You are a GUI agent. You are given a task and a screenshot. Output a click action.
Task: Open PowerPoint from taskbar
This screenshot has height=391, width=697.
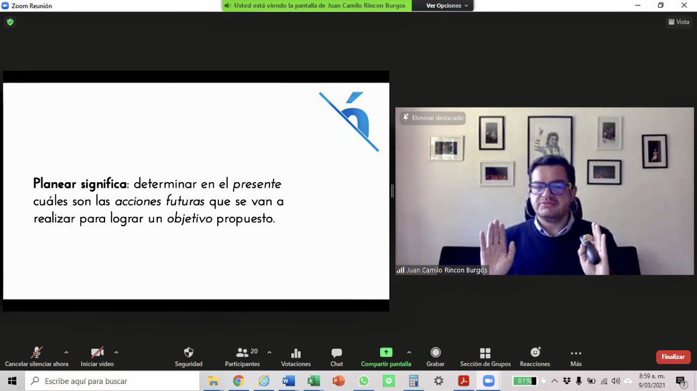339,381
